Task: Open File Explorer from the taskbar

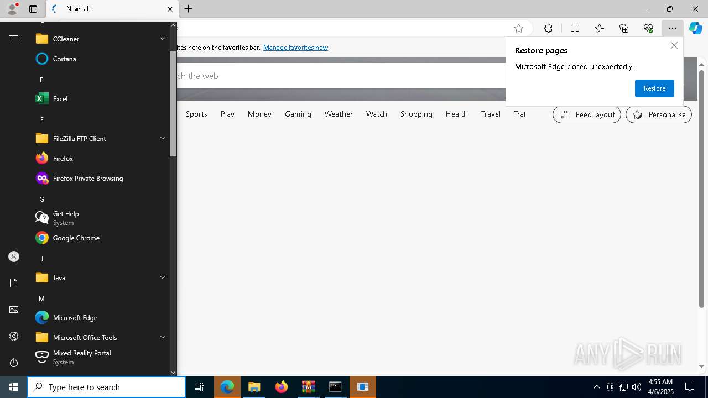Action: pyautogui.click(x=254, y=387)
